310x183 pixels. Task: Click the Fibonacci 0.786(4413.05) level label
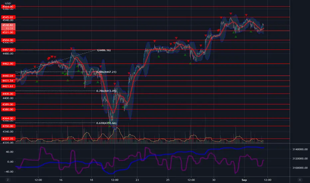[106, 91]
